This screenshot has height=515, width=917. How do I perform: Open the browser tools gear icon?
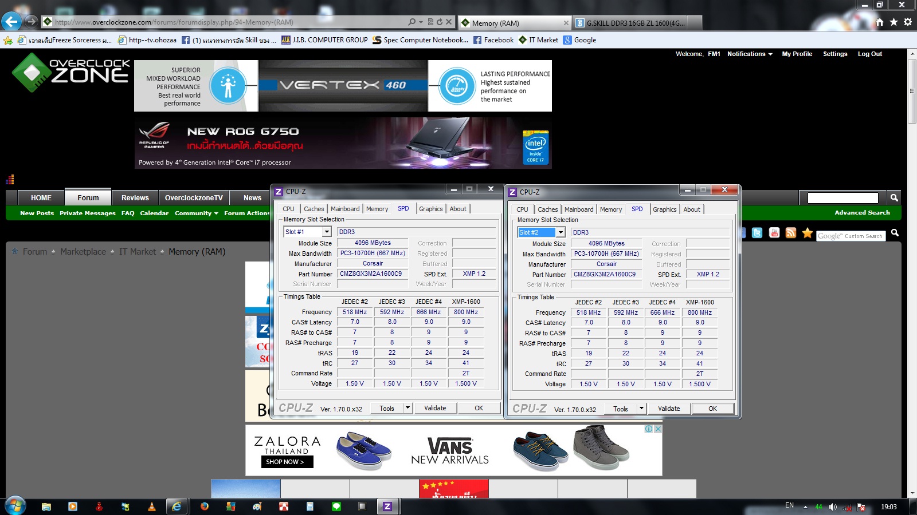click(x=908, y=22)
